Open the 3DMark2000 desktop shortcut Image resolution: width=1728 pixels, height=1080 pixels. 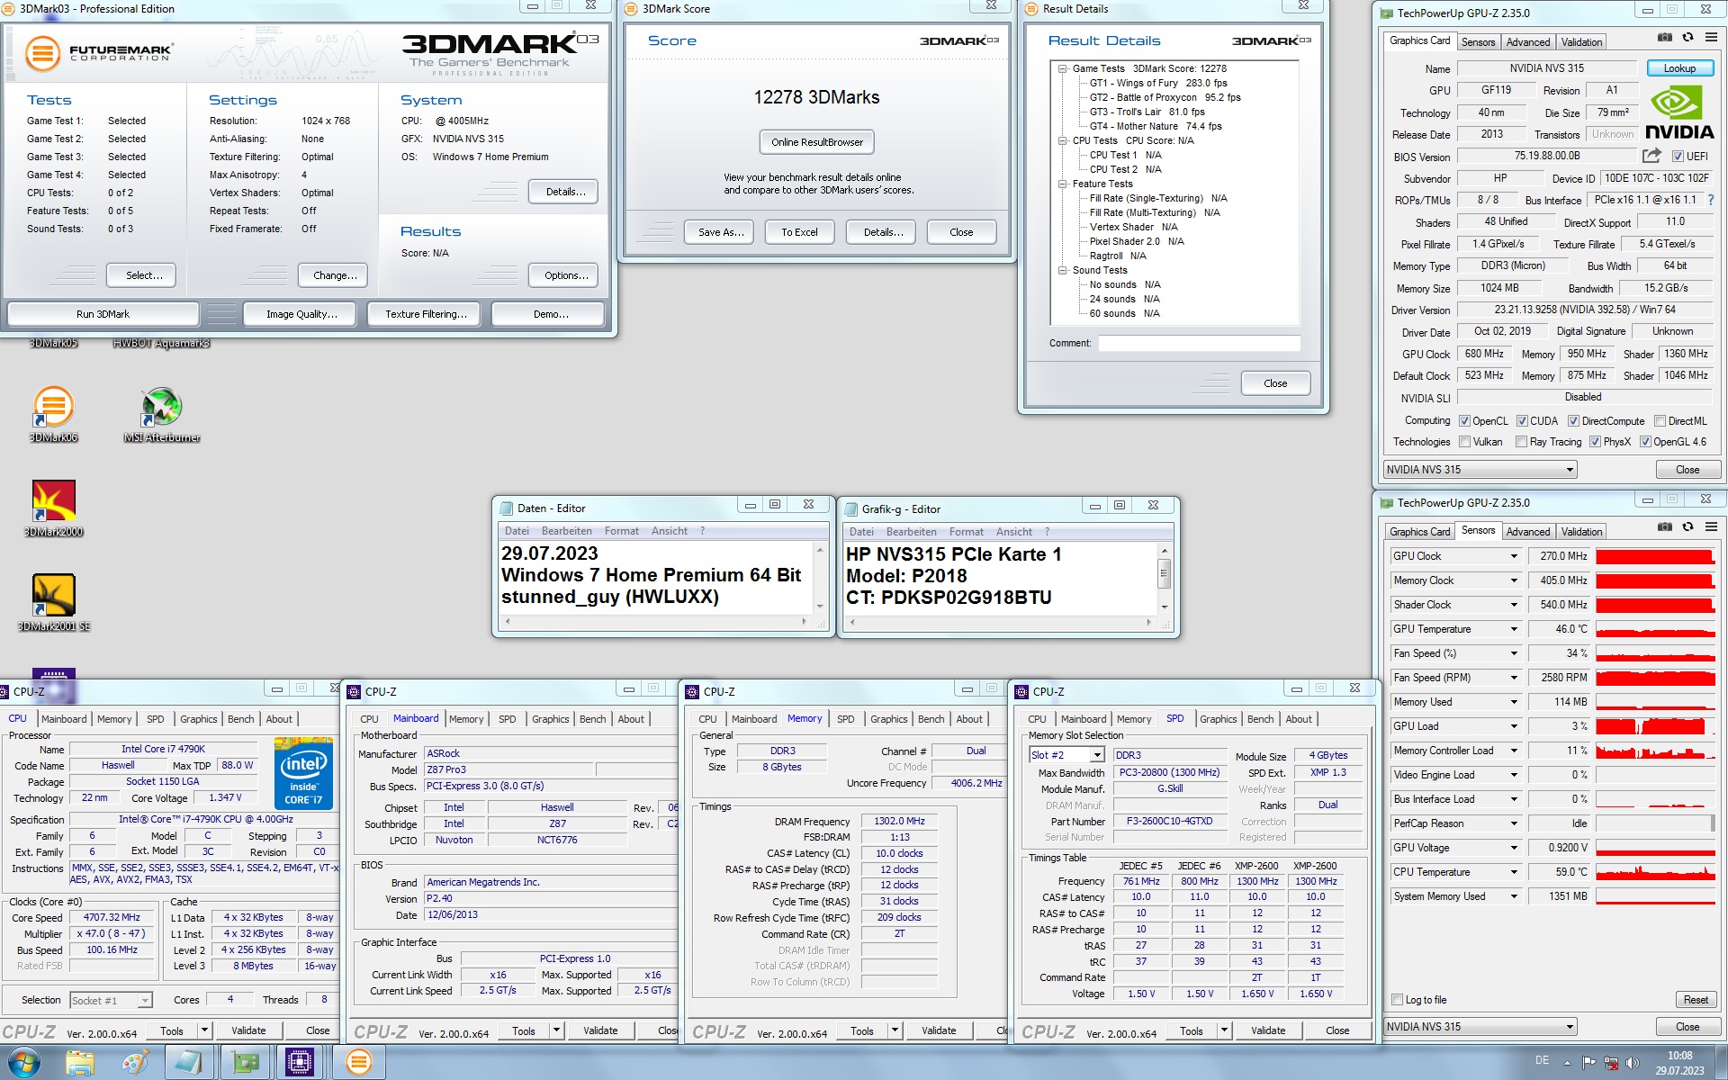[53, 508]
